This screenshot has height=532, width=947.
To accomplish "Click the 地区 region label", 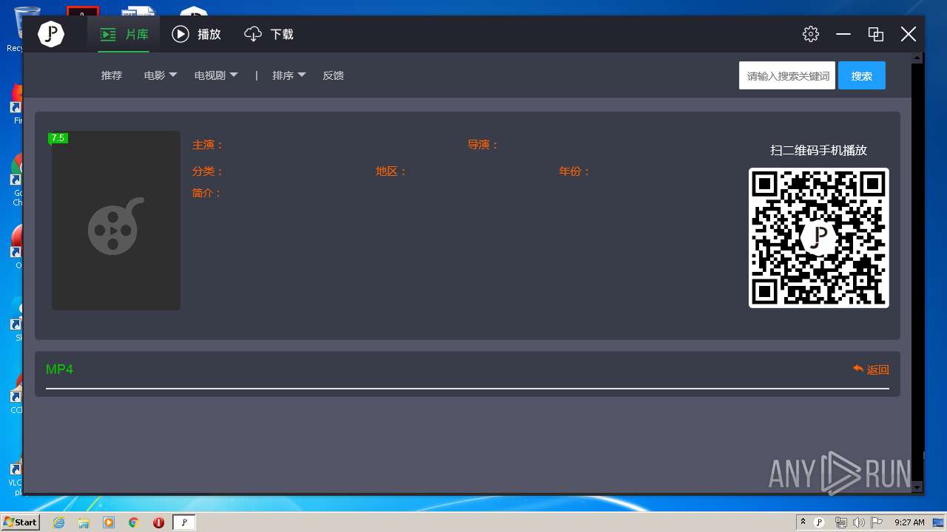I will [x=391, y=171].
